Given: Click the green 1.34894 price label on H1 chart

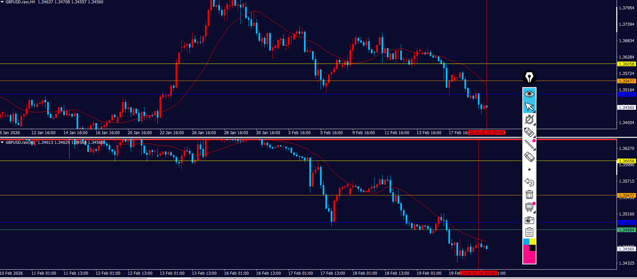Looking at the screenshot, I should [626, 230].
